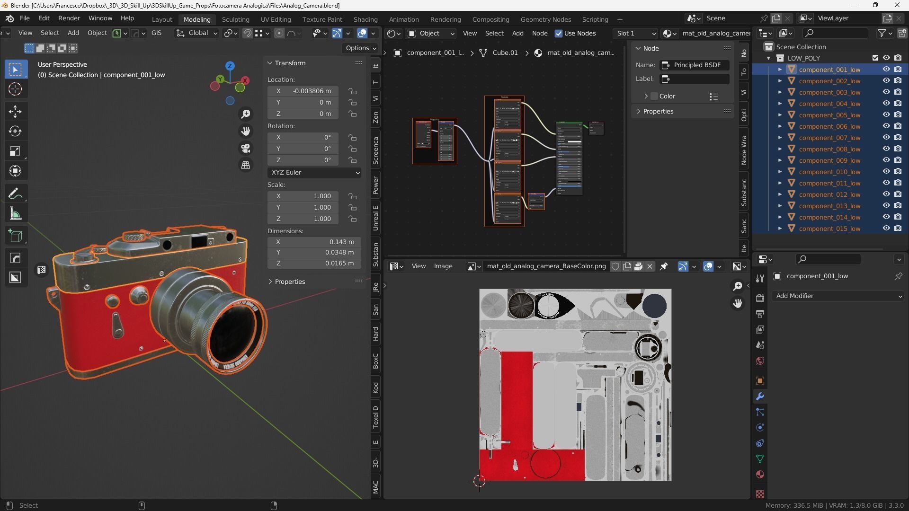Switch to the UV Editing workspace tab
The height and width of the screenshot is (511, 909).
click(276, 19)
